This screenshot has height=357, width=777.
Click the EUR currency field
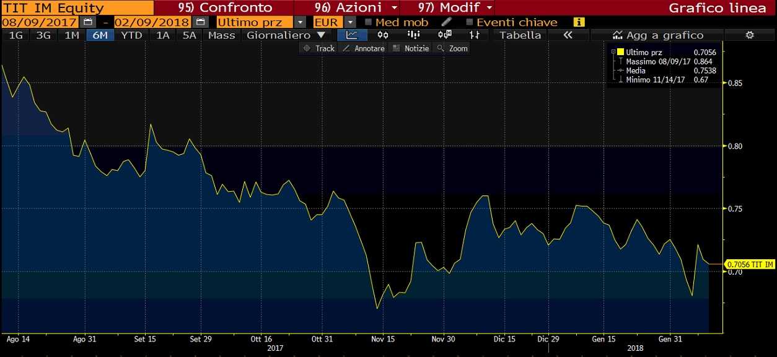(x=328, y=22)
